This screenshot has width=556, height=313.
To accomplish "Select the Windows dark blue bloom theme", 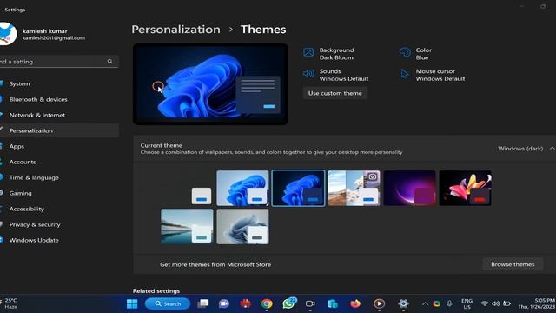I will point(298,188).
